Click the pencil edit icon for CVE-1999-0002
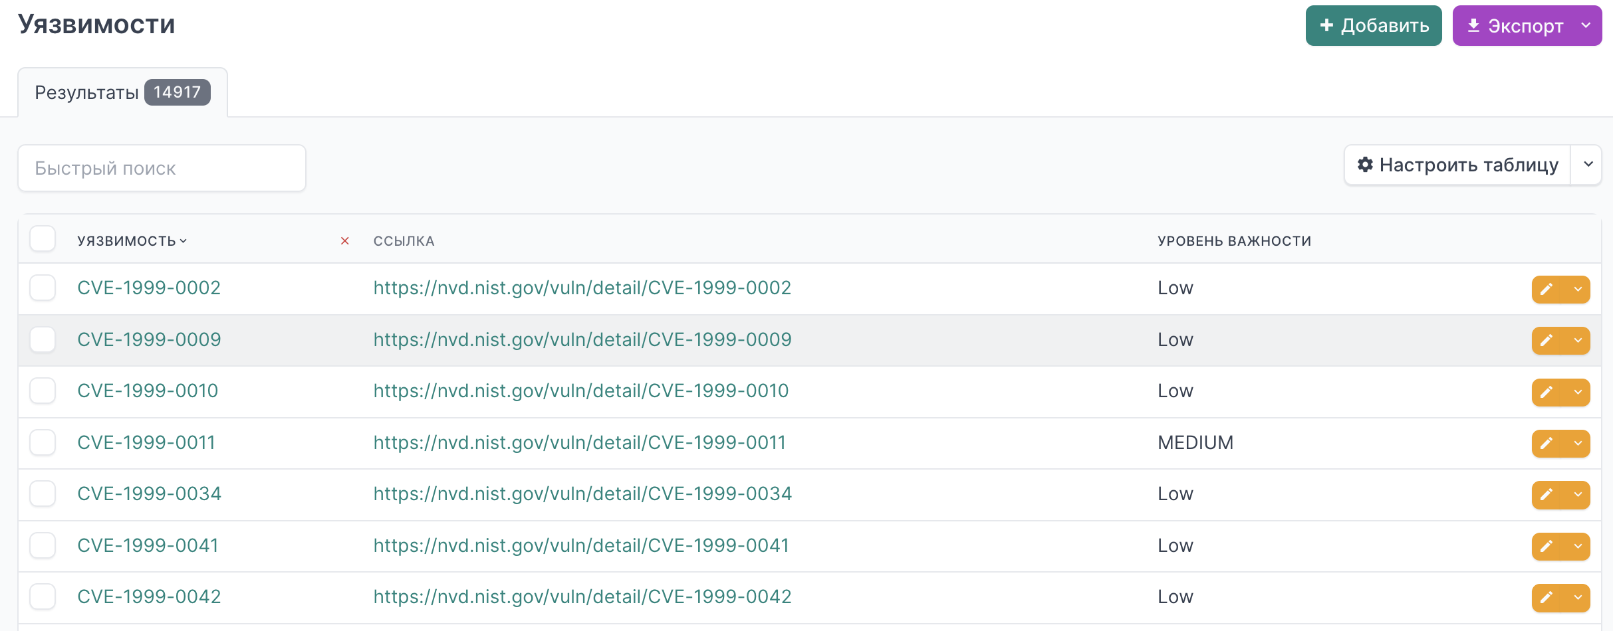This screenshot has width=1613, height=631. point(1547,289)
